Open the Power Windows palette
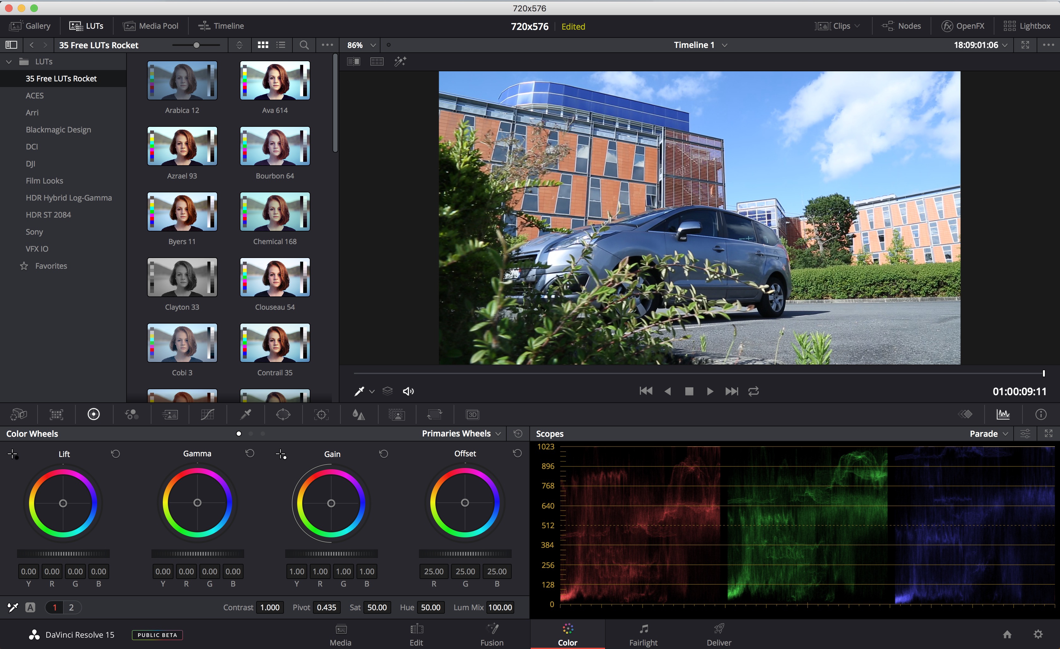Viewport: 1060px width, 649px height. pyautogui.click(x=283, y=414)
